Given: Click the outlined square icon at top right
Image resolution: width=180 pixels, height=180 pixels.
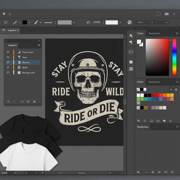Looking at the screenshot, I should pos(158,14).
